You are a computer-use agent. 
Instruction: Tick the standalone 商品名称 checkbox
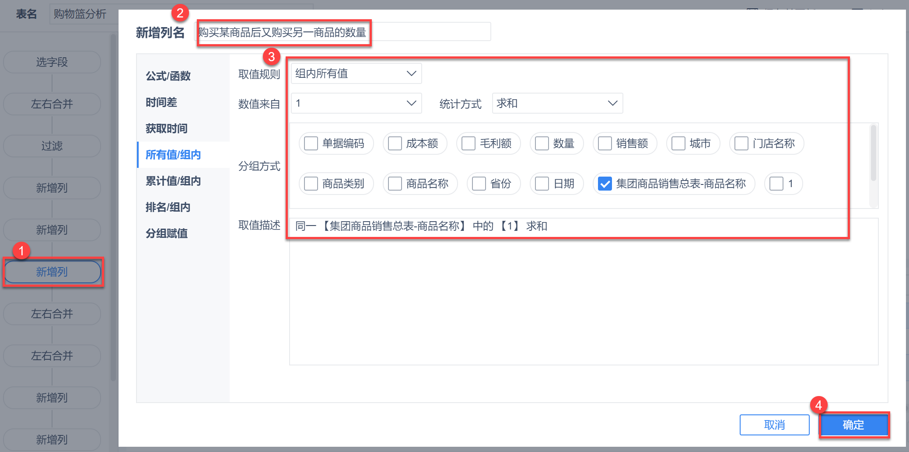pyautogui.click(x=395, y=184)
